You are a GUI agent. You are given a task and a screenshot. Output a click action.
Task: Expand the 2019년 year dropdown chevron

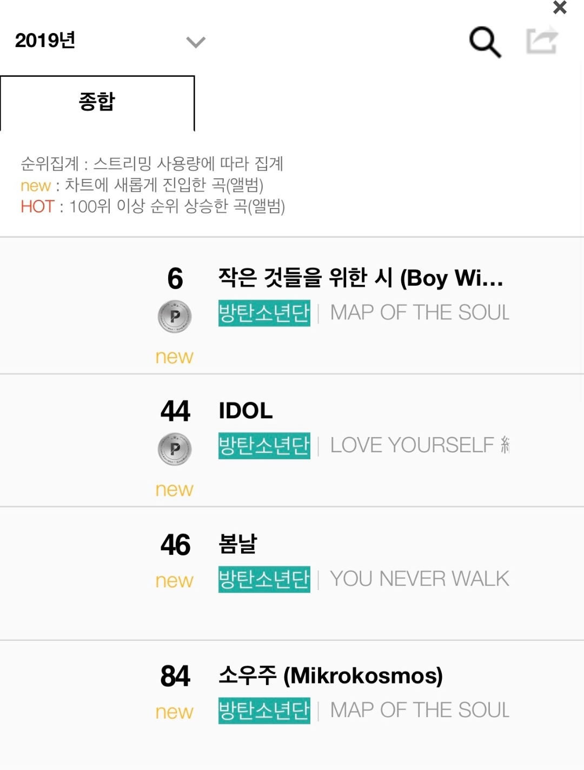[195, 42]
